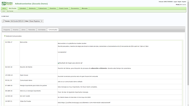Open the Evaluaciones menu tab
The image size is (189, 106).
point(43,8)
